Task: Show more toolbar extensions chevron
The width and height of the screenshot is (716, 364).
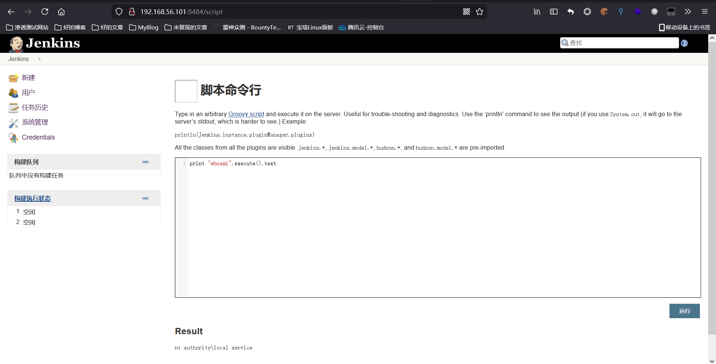Action: tap(688, 12)
